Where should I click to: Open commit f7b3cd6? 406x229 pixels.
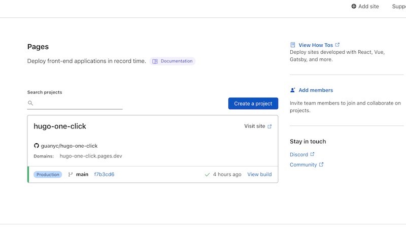click(104, 174)
